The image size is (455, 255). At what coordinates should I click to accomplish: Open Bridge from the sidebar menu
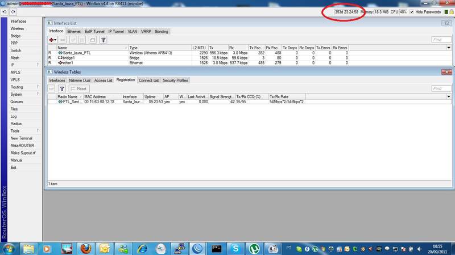[x=15, y=36]
